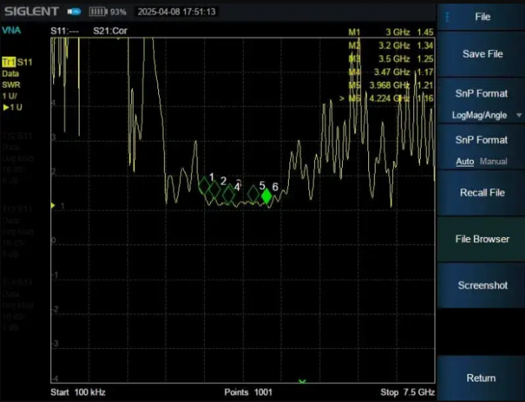Click the Start 100 kHz frequency field
This screenshot has width=525, height=402.
(x=78, y=392)
